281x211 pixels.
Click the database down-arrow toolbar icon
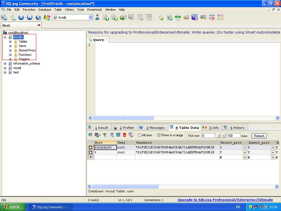pyautogui.click(x=106, y=17)
